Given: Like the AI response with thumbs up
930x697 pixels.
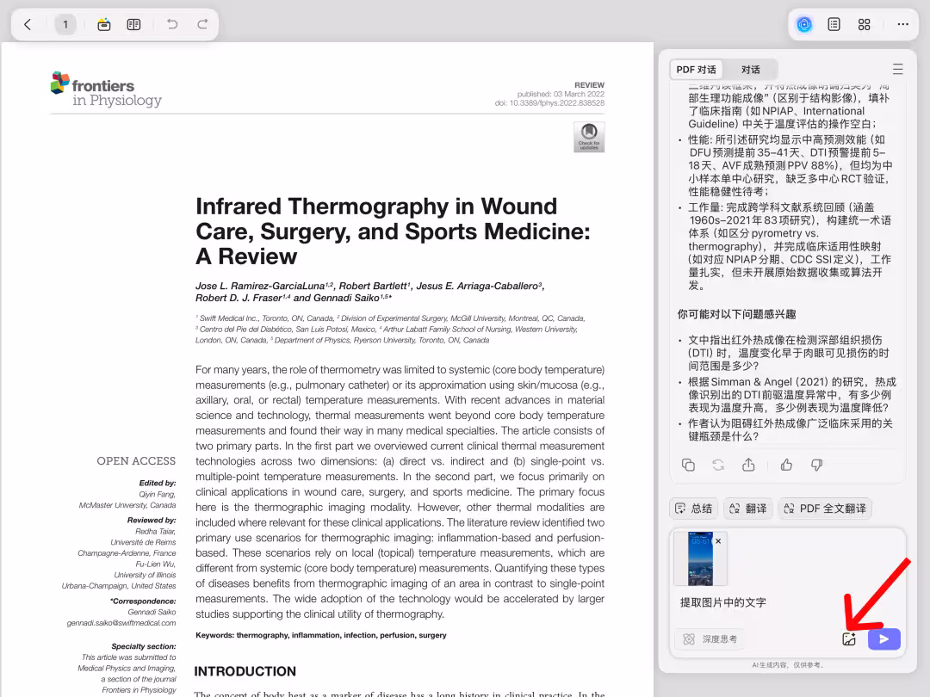Looking at the screenshot, I should pyautogui.click(x=786, y=466).
